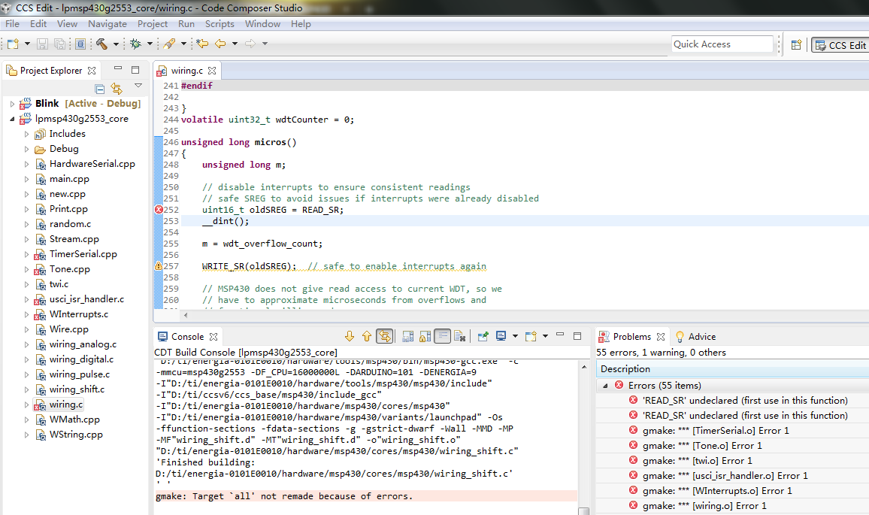Click the Quick Access search field

[x=722, y=44]
